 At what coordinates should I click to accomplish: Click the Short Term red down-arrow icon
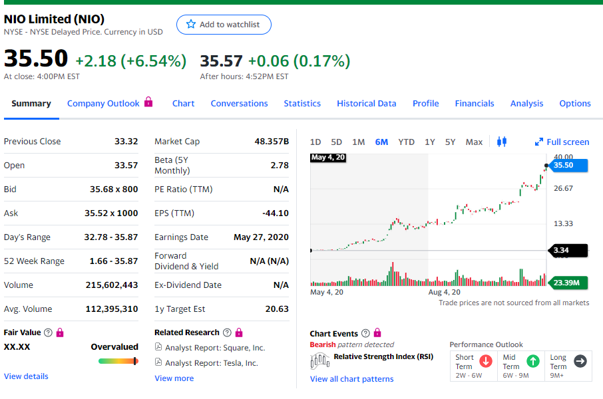point(486,361)
